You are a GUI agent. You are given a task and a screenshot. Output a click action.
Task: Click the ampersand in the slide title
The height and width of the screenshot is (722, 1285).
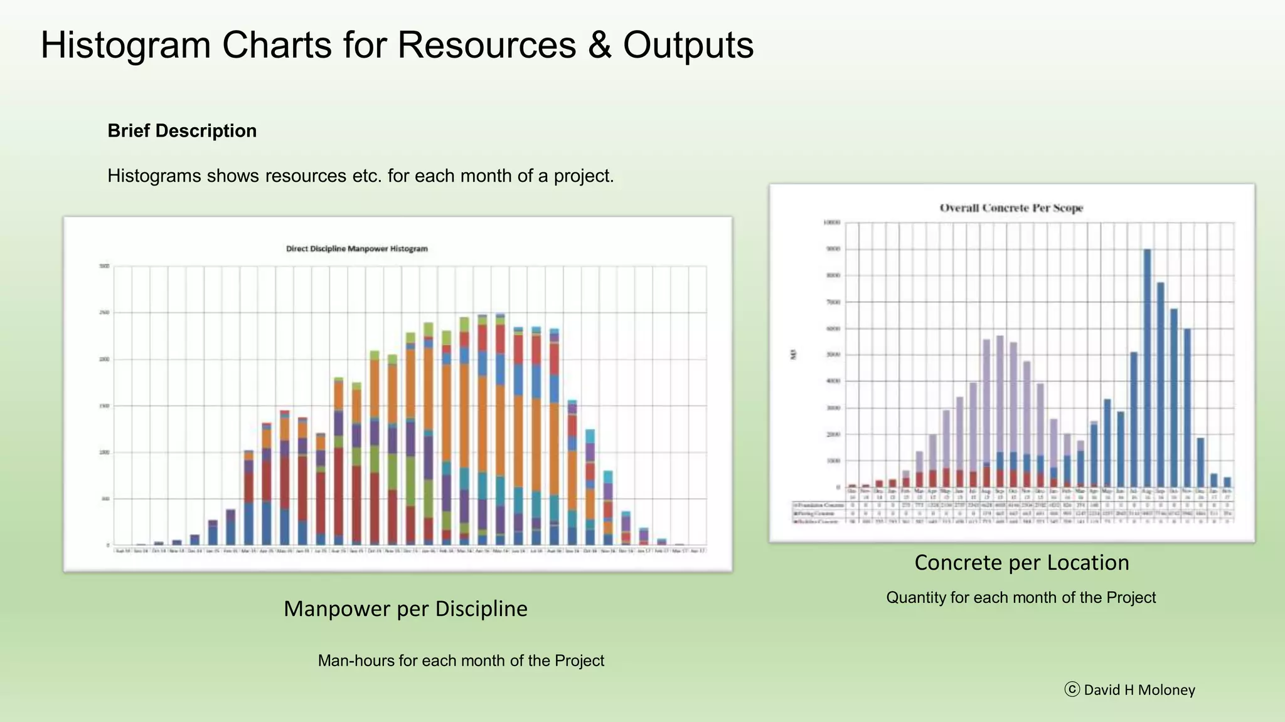[x=599, y=46]
